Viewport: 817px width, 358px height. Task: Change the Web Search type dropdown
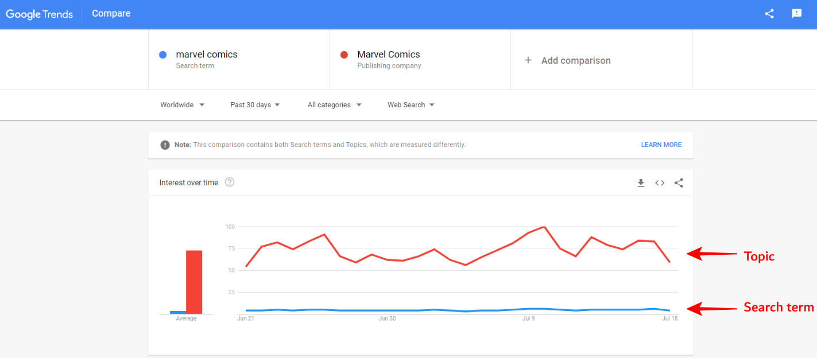(x=411, y=105)
